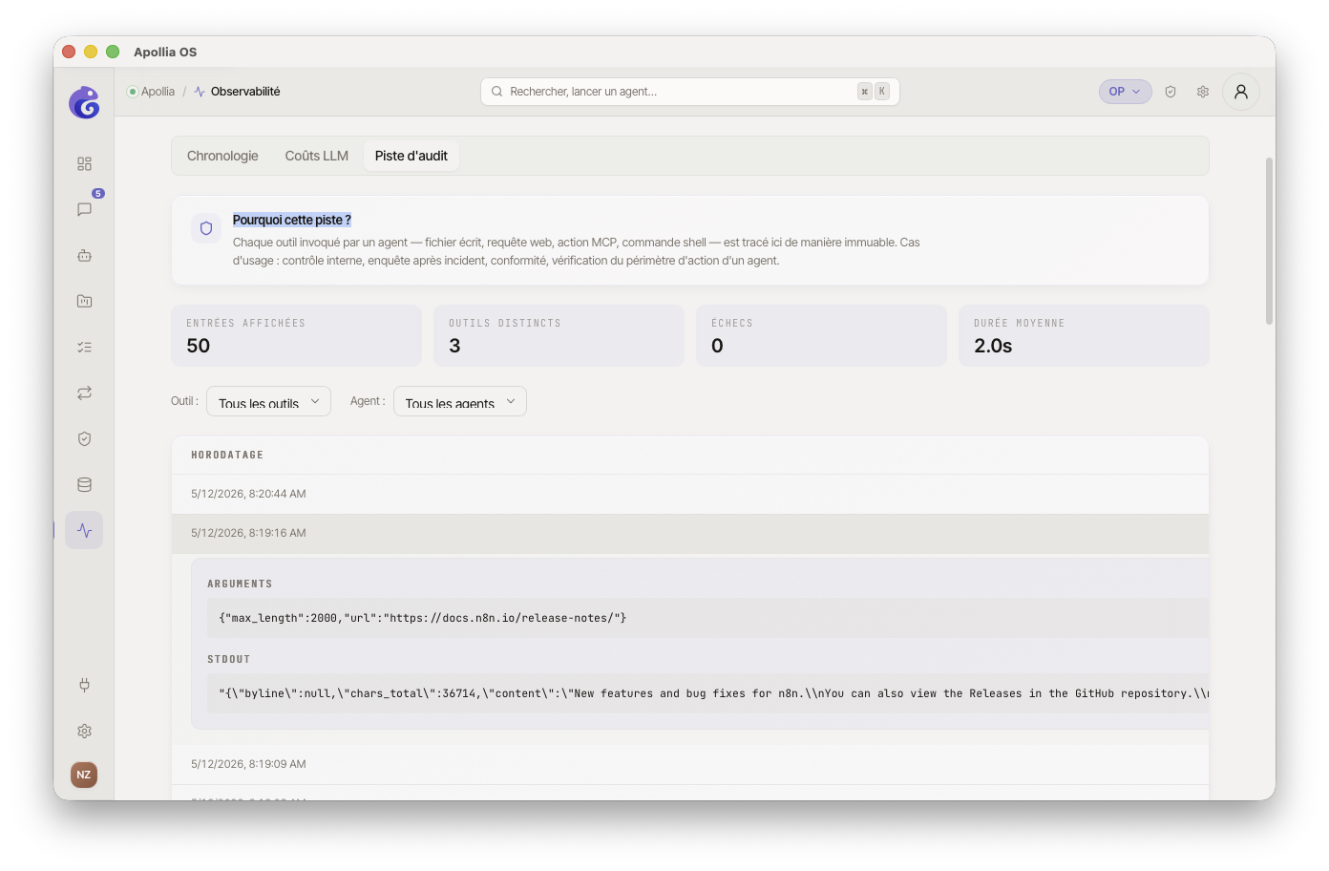Image resolution: width=1329 pixels, height=871 pixels.
Task: Click the shield icon in top bar
Action: point(1171,92)
